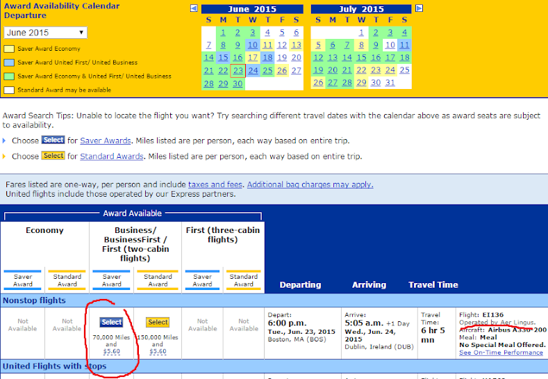This screenshot has height=379, width=548.
Task: Pick July 11 on the July calendar
Action: pos(404,45)
